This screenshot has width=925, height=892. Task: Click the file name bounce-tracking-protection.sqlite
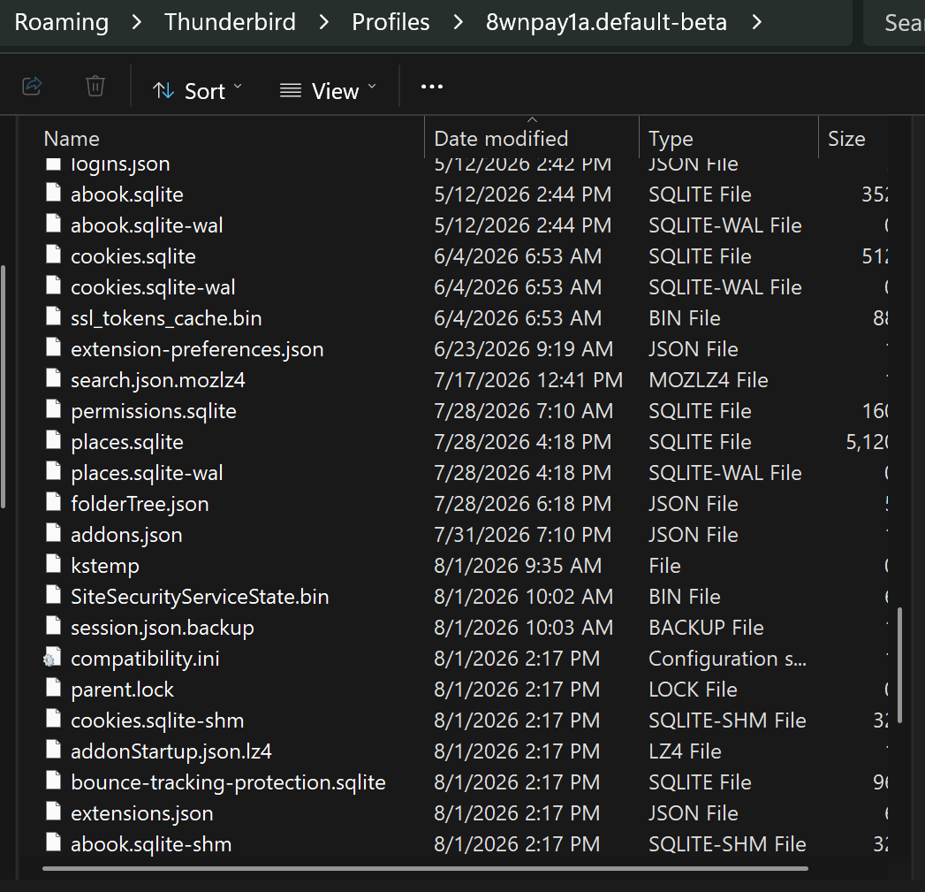(228, 782)
